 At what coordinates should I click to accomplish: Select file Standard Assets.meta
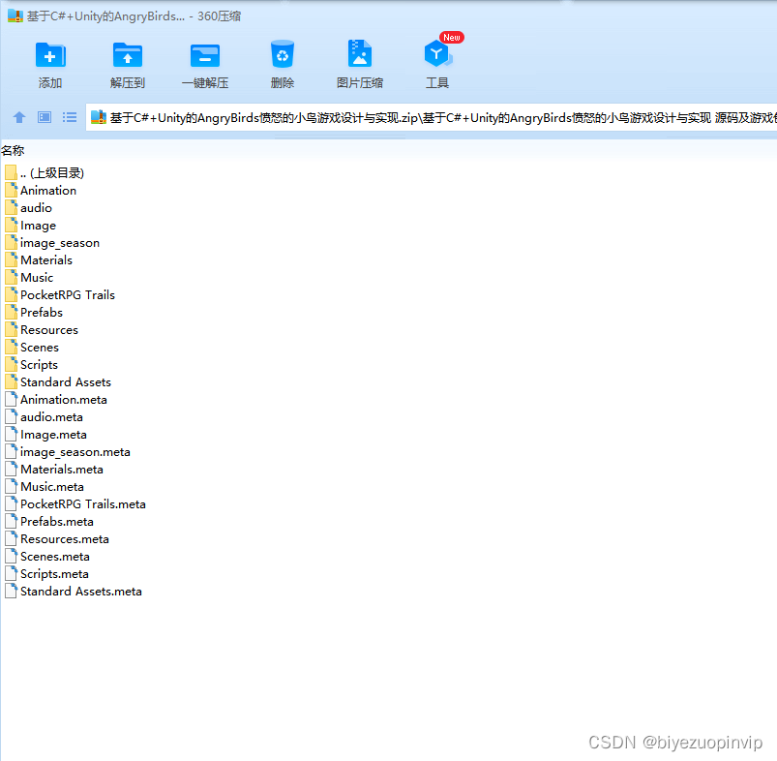[x=74, y=592]
